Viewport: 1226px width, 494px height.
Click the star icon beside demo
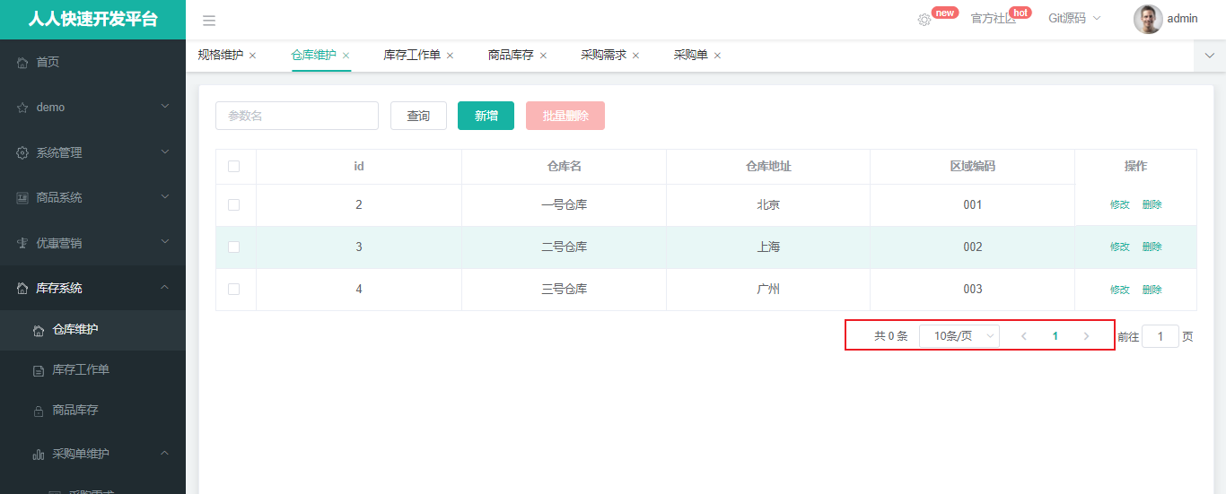22,108
